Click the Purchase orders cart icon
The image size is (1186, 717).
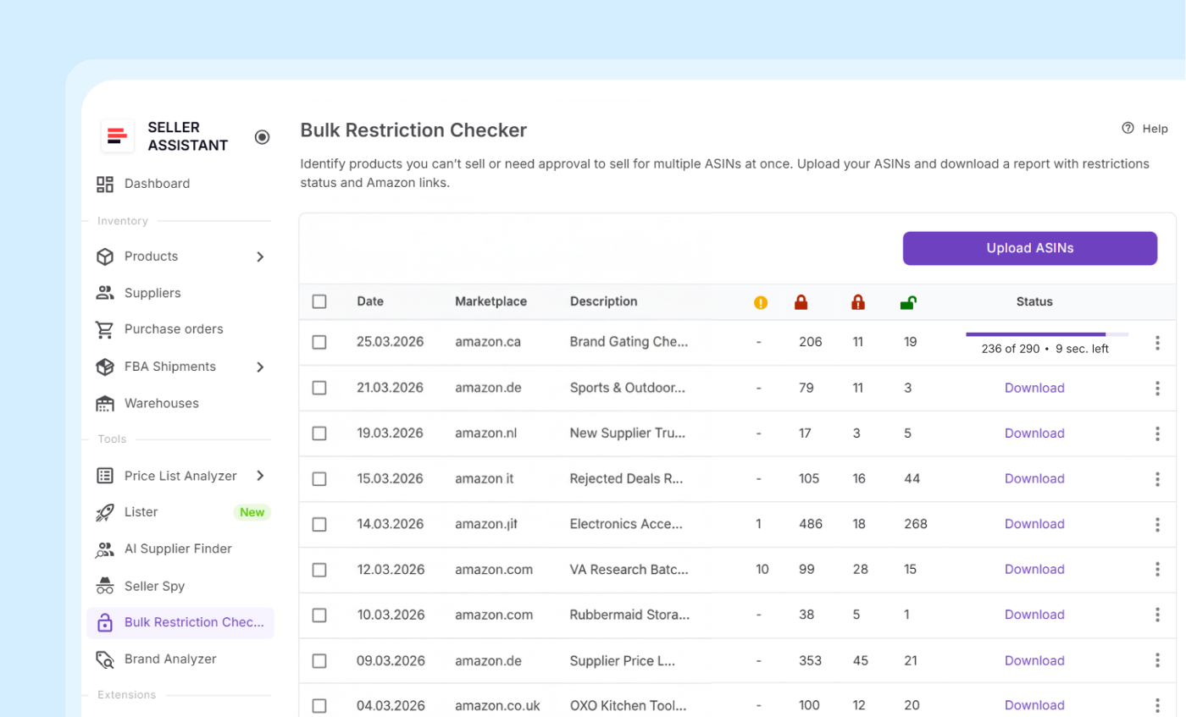click(105, 329)
